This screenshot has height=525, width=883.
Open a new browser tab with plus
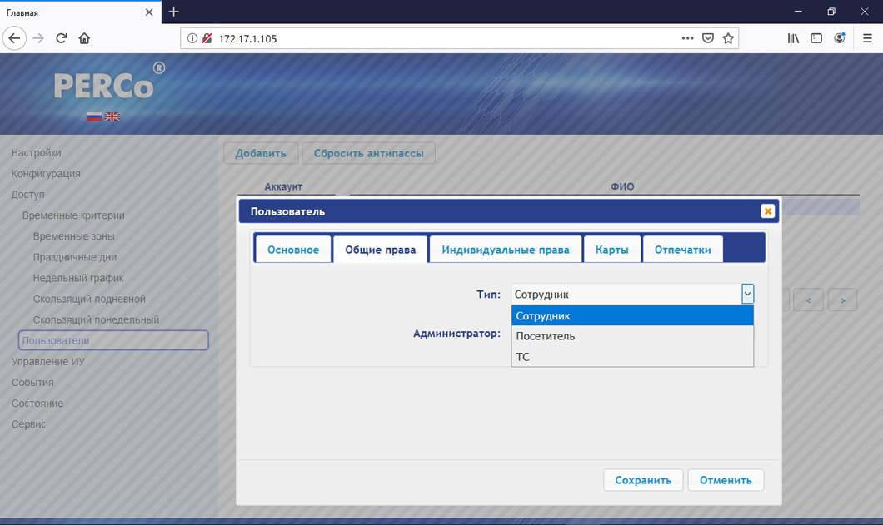click(x=174, y=12)
